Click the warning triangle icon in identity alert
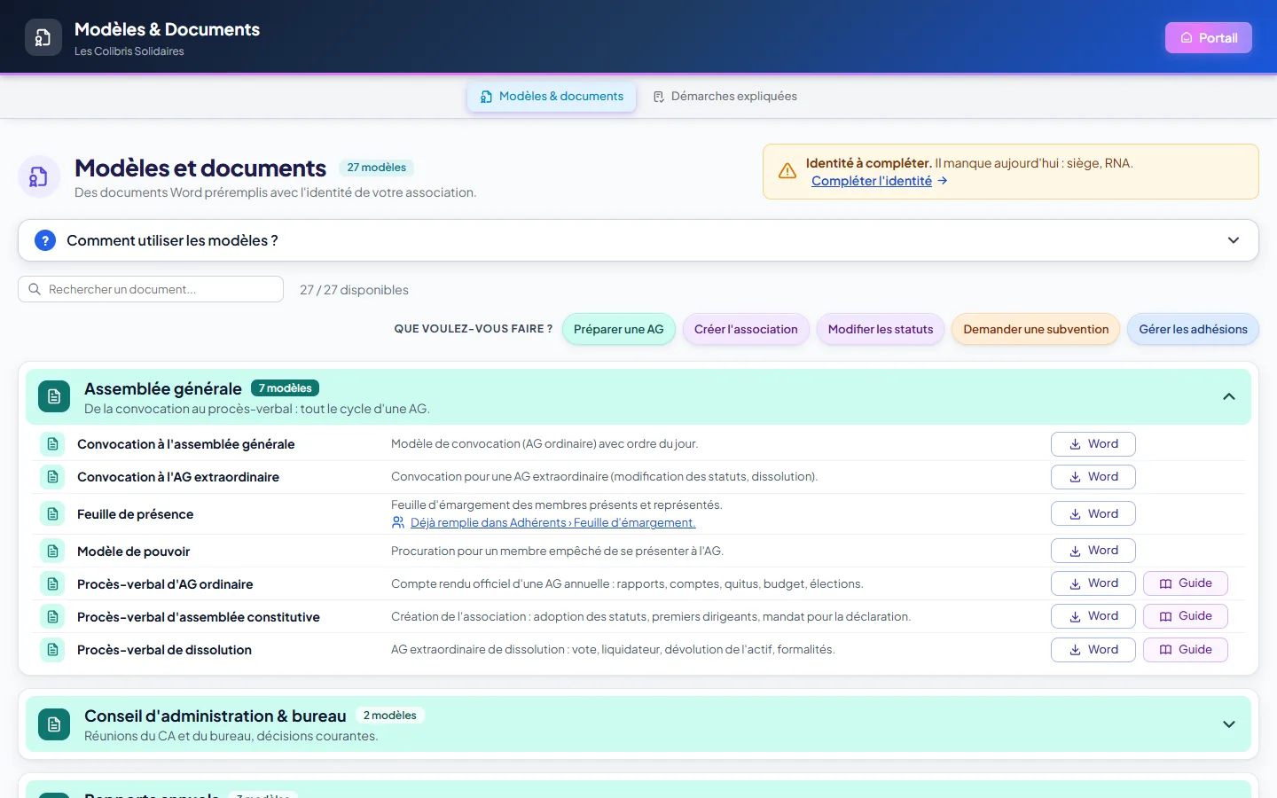 point(787,171)
